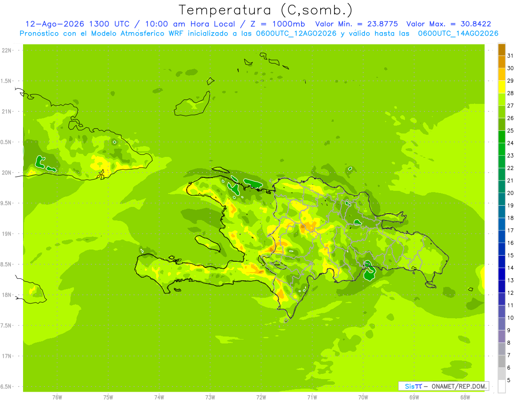The image size is (522, 403).
Task: Click the 76W longitude axis label
Action: tap(57, 397)
